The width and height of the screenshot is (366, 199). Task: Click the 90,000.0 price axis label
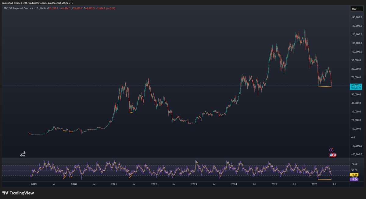[357, 60]
